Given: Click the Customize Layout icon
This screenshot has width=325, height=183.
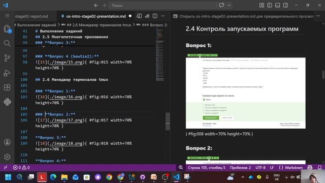Looking at the screenshot, I should pyautogui.click(x=262, y=5).
